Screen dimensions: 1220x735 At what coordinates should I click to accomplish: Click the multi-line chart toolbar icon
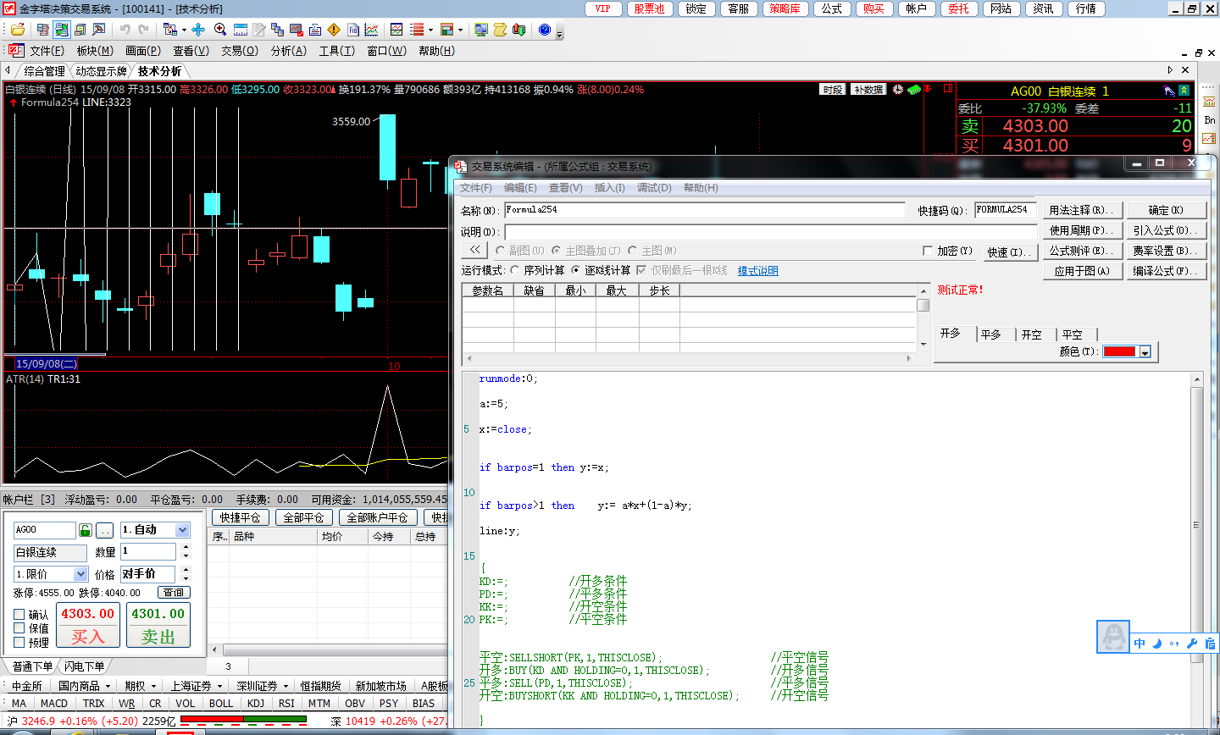tap(371, 30)
